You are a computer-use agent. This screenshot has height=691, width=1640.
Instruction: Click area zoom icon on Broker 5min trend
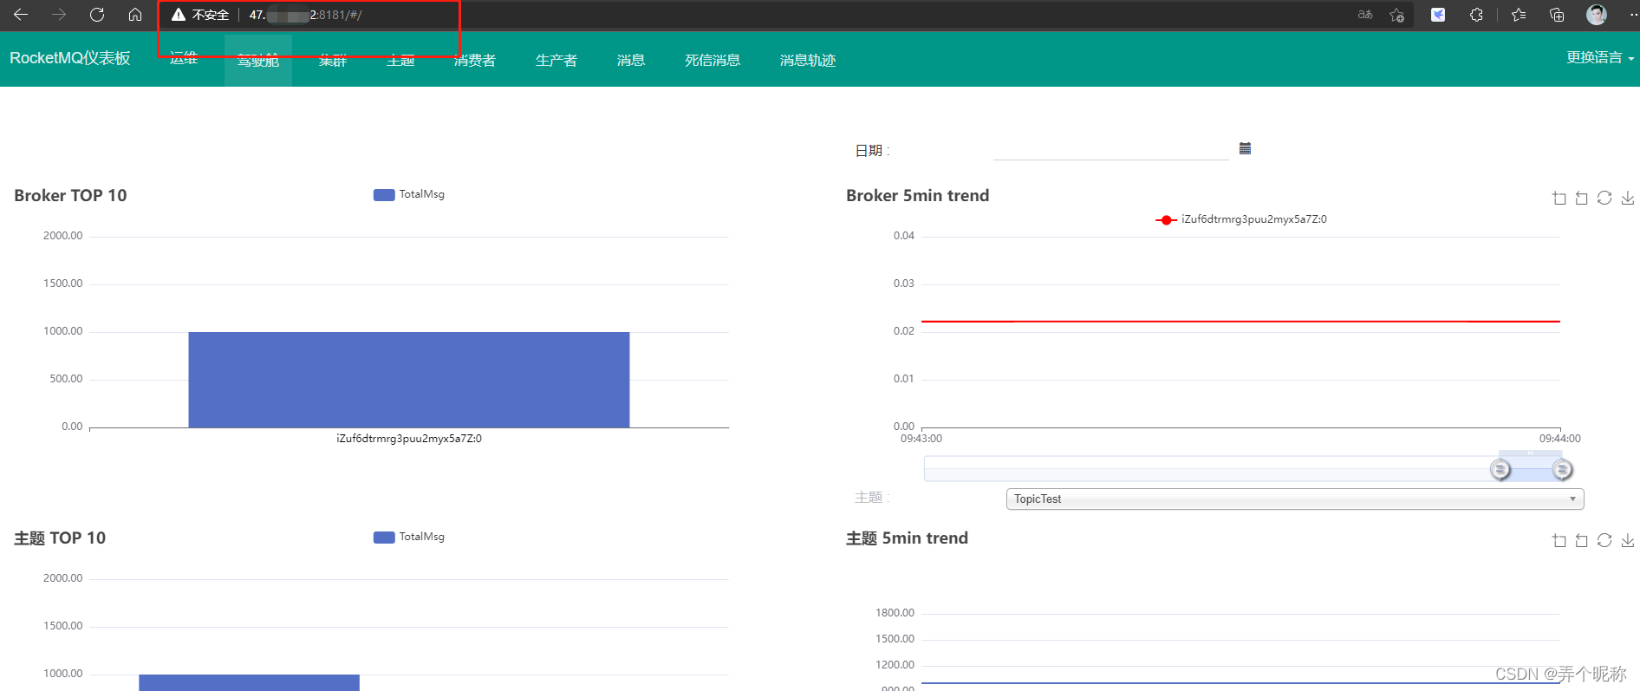(x=1559, y=198)
